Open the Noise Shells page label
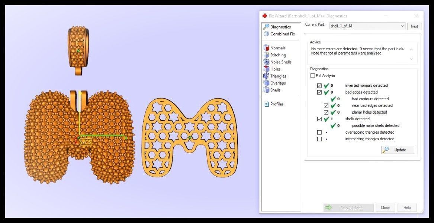This screenshot has height=223, width=434. coord(281,62)
